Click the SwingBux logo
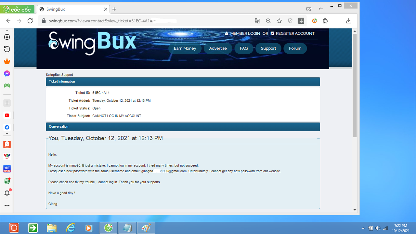Image resolution: width=416 pixels, height=234 pixels. (x=92, y=43)
